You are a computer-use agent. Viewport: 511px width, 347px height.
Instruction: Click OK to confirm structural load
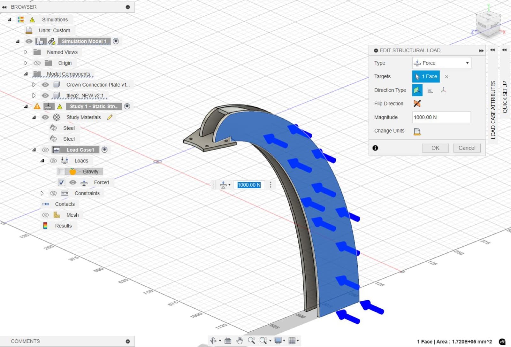point(435,148)
